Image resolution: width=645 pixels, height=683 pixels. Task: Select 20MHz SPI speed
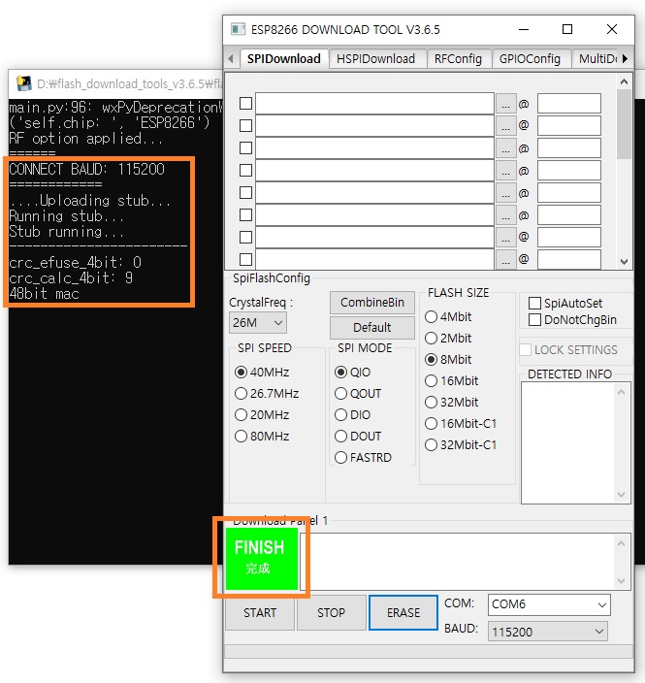[x=262, y=414]
